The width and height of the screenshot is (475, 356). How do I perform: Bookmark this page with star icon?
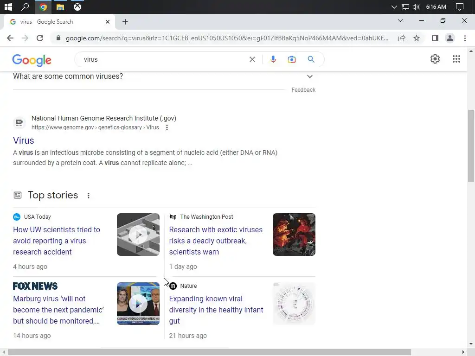[x=417, y=38]
